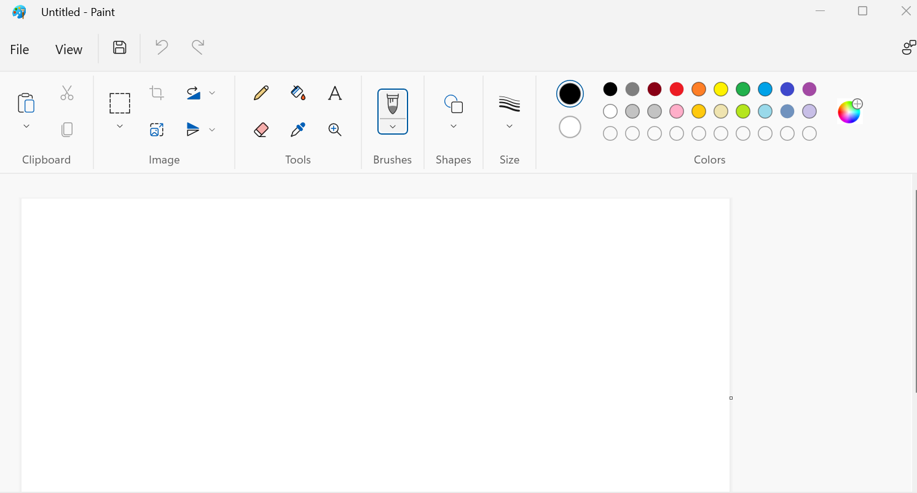Expand the Rotate options chevron
Image resolution: width=917 pixels, height=493 pixels.
(x=212, y=93)
